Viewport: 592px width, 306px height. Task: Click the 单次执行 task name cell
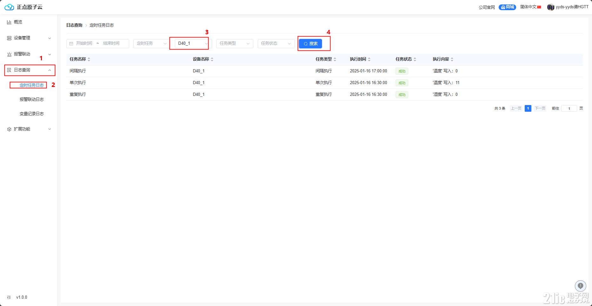(78, 83)
